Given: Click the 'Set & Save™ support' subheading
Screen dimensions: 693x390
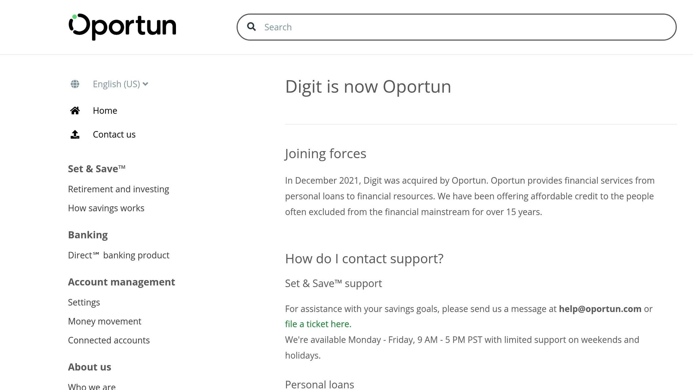Looking at the screenshot, I should (x=333, y=283).
